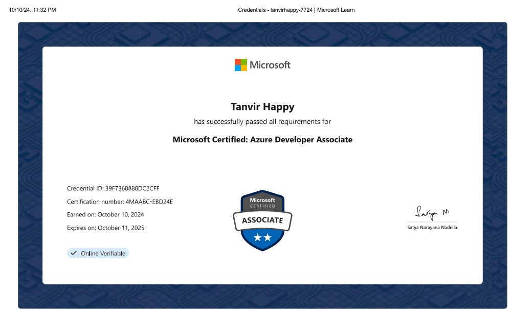Viewport: 512px width, 310px height.
Task: Click the Satya Narayana Nadella printed name
Action: 432,227
